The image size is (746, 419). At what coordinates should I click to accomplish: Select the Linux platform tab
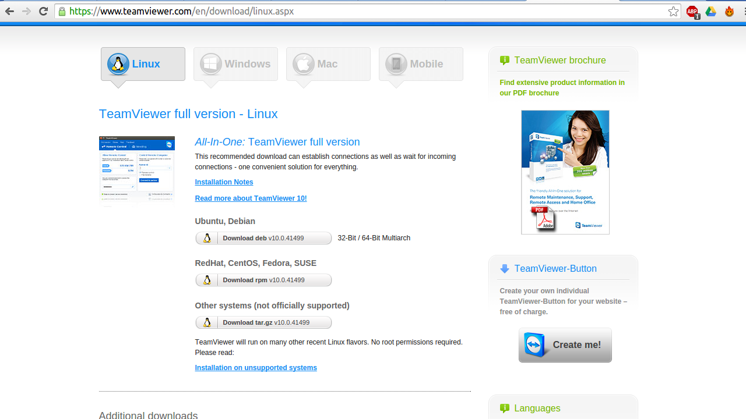pos(143,64)
